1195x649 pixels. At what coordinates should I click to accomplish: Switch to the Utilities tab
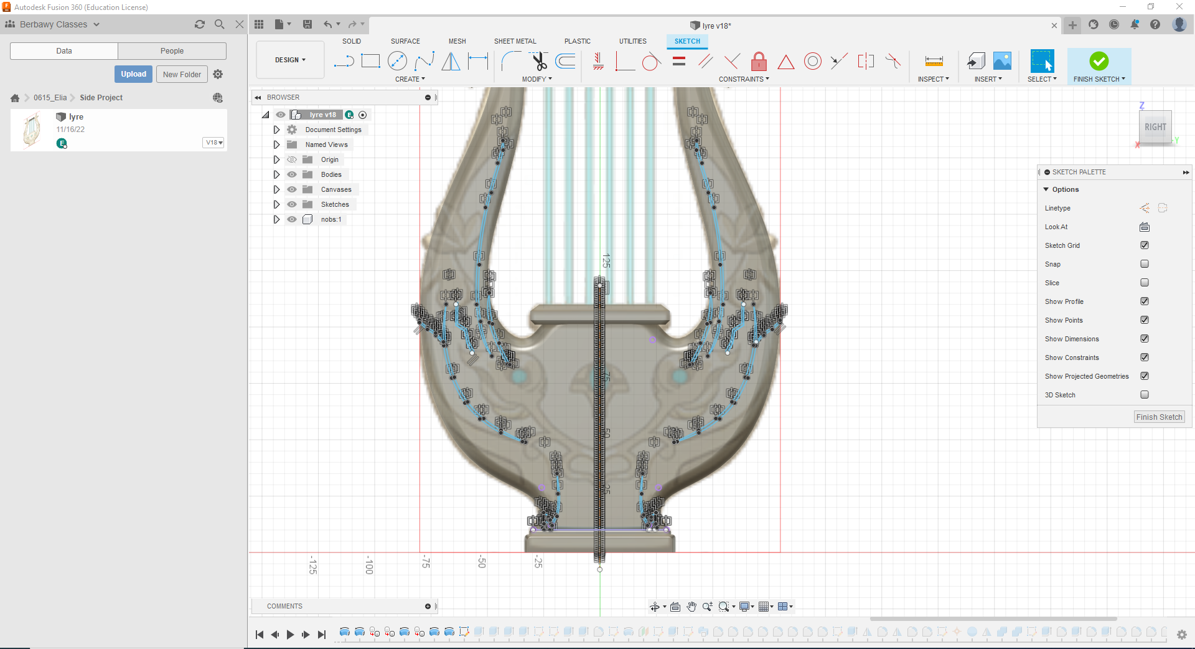click(x=632, y=41)
